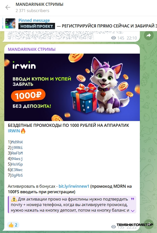This screenshot has height=233, width=157.
Task: Click the forward arrow beside the top message
Action: pos(149,35)
